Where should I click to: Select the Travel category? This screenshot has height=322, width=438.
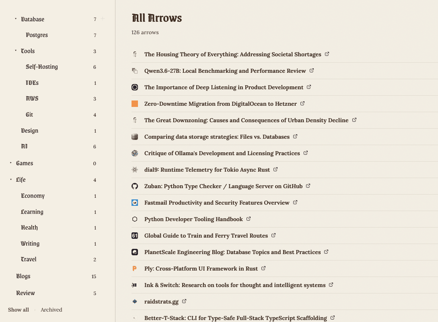29,259
